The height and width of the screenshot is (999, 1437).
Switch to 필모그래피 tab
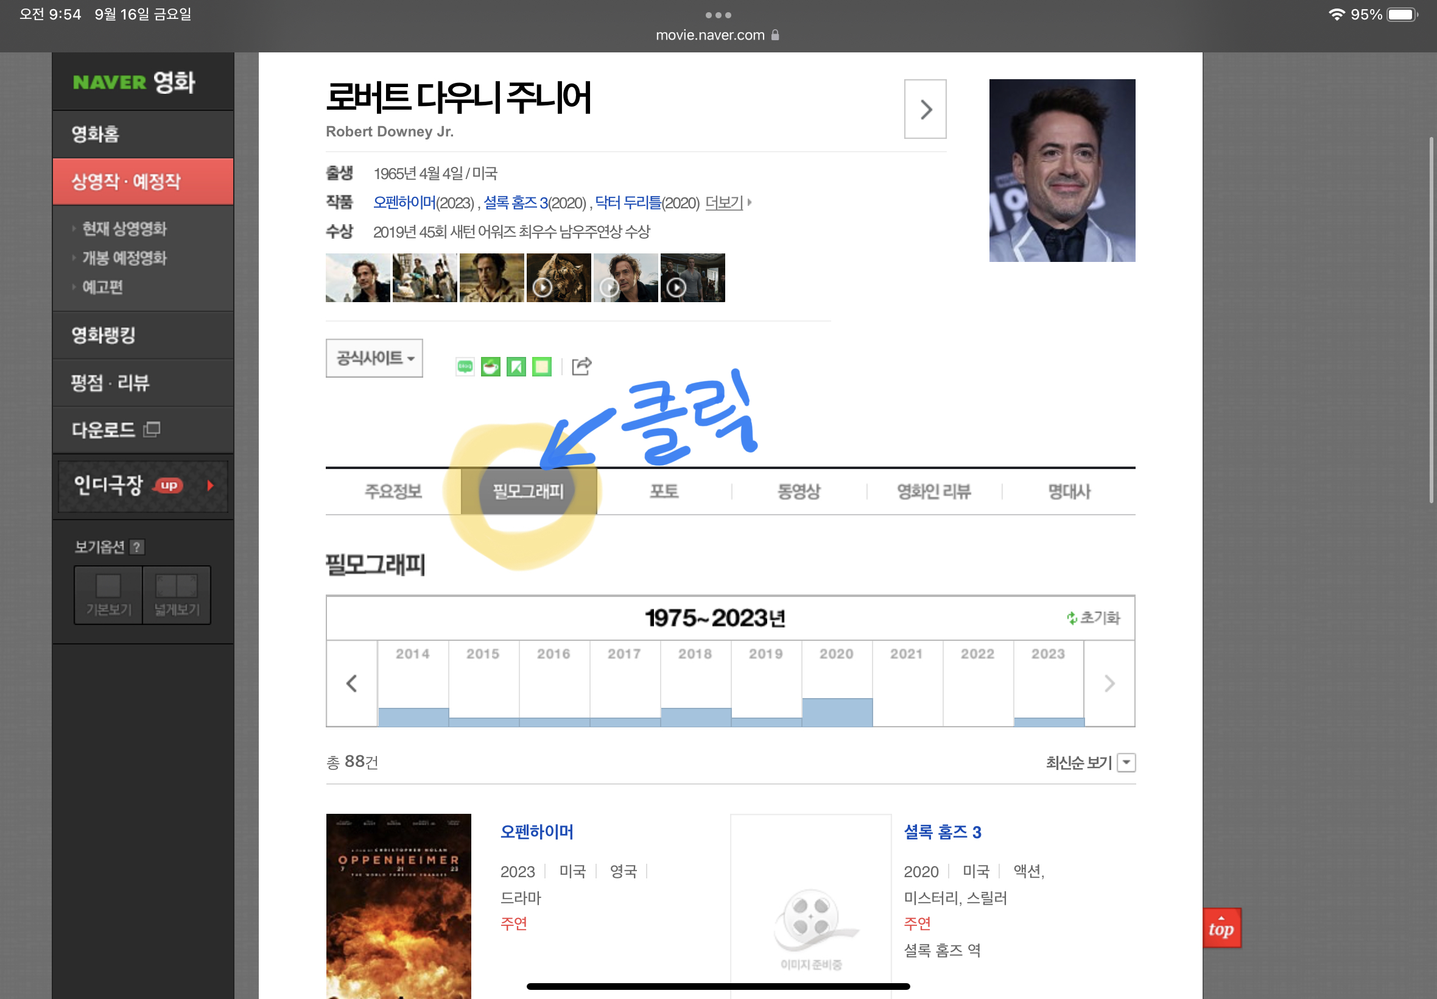[x=529, y=492]
